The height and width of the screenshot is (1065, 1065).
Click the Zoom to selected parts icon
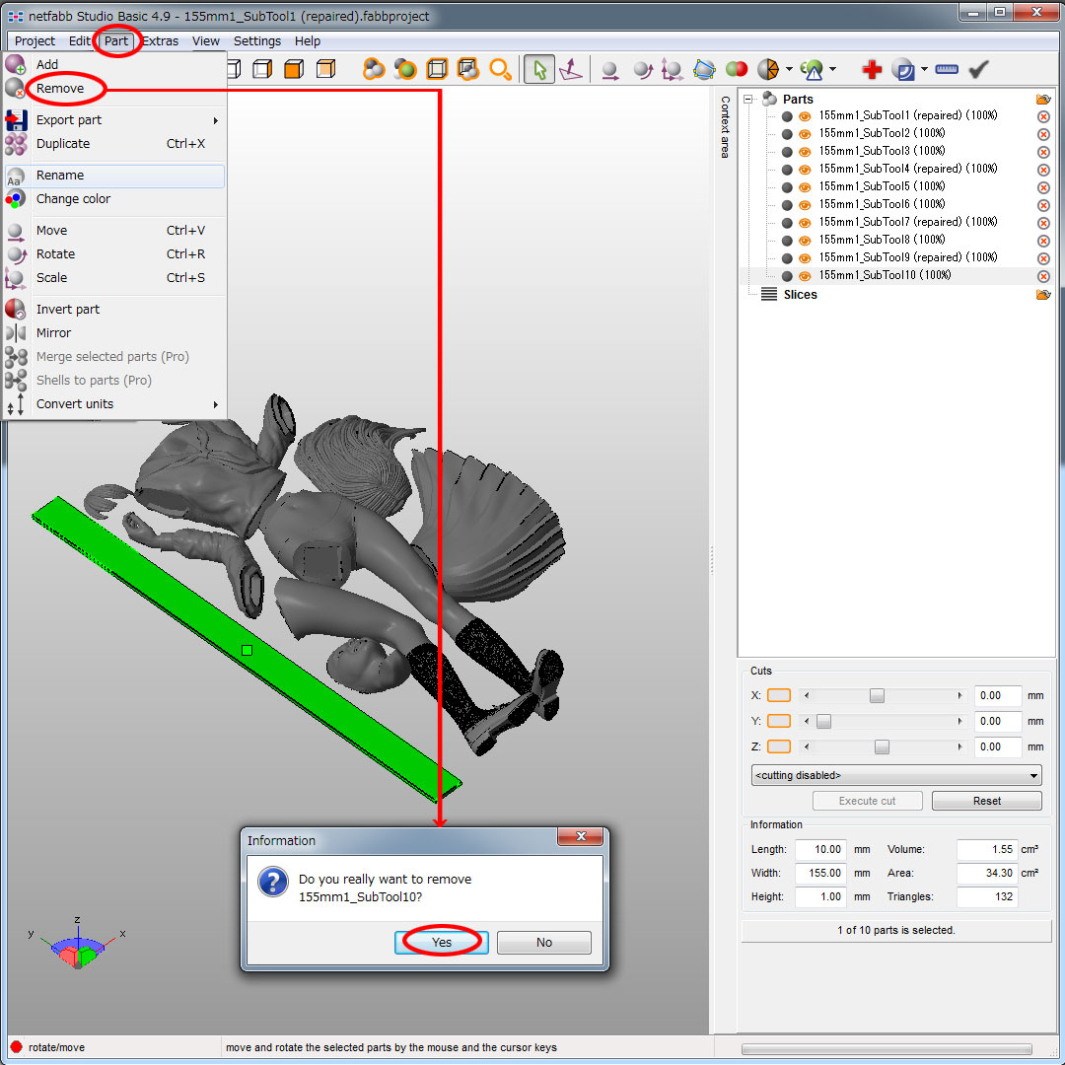click(x=405, y=69)
